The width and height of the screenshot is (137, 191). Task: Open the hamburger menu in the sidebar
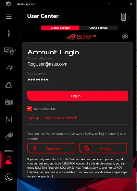tap(9, 16)
